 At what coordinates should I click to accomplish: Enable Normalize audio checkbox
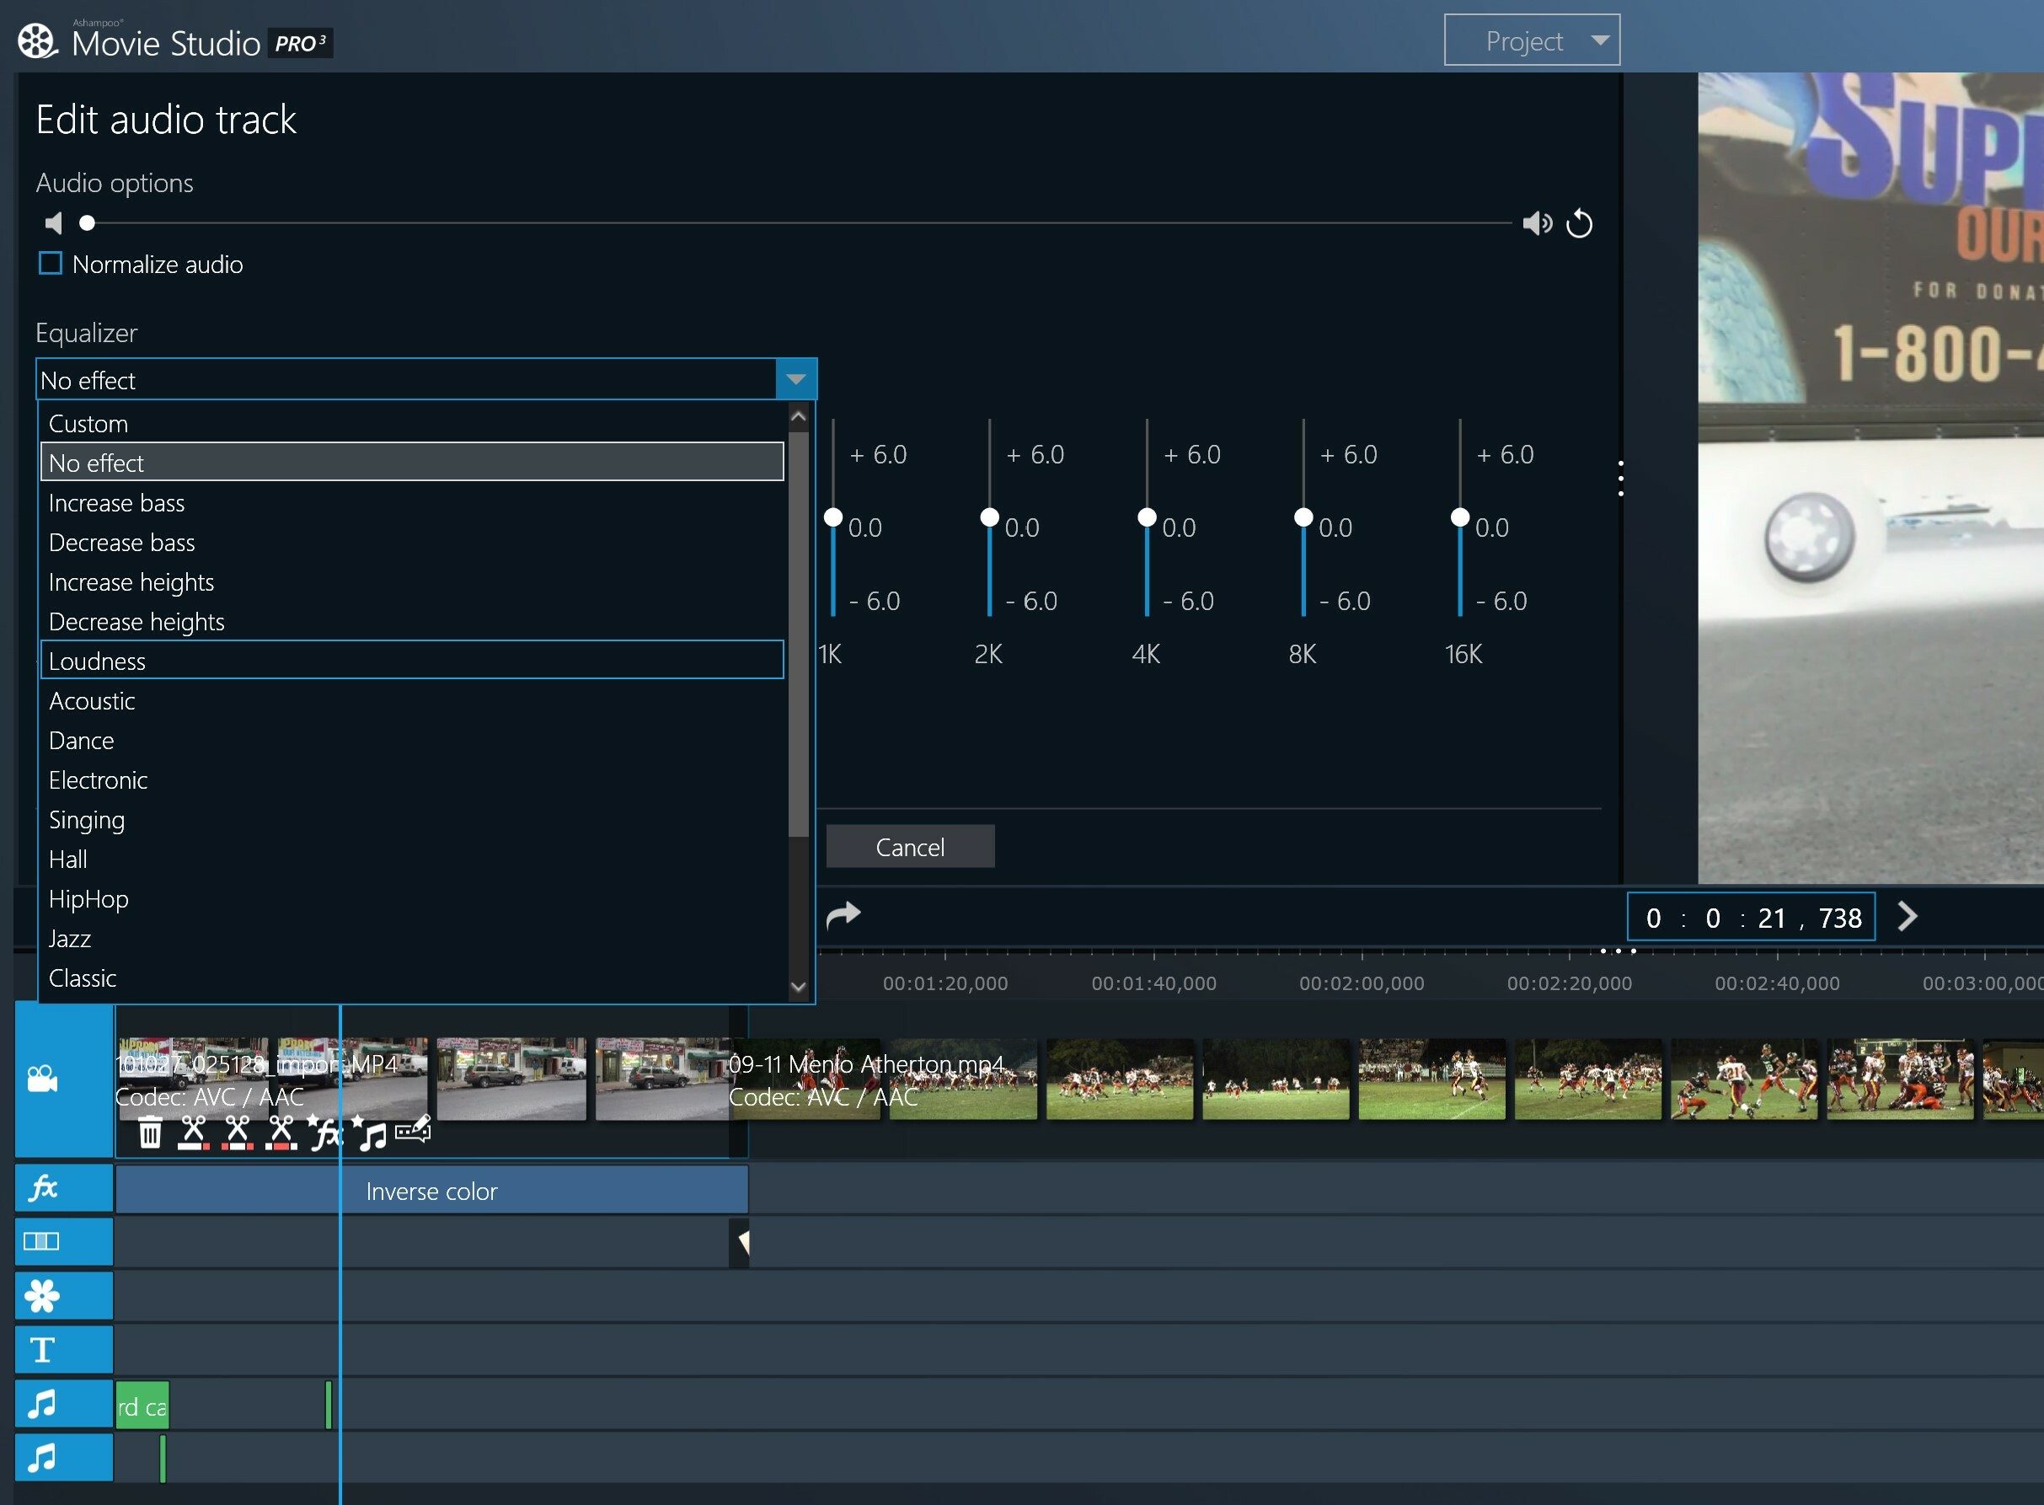click(51, 265)
